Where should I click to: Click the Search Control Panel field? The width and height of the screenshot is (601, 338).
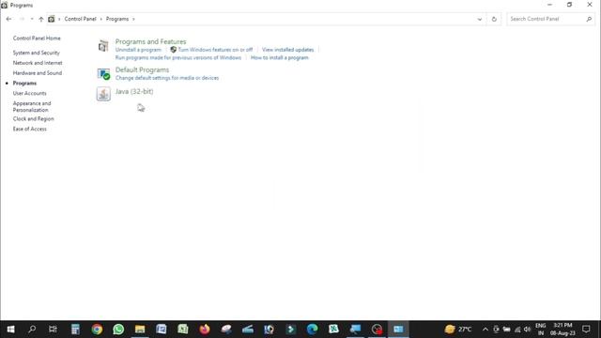coord(551,19)
